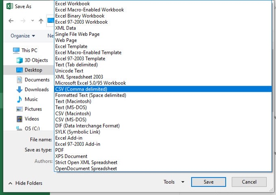
Task: Choose Formatted Text (Space delimited)
Action: (163, 95)
